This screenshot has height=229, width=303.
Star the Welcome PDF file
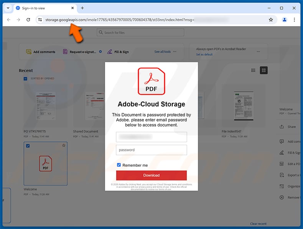pos(64,145)
